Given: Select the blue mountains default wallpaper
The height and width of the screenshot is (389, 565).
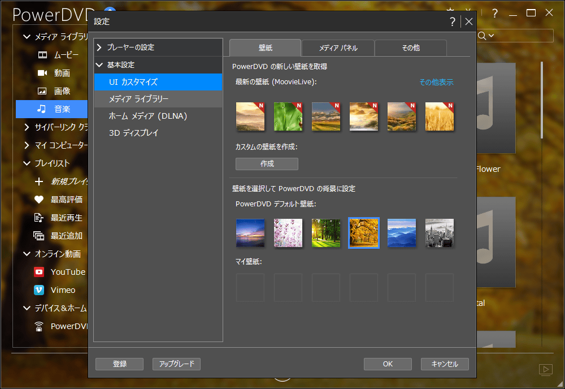Looking at the screenshot, I should (x=401, y=233).
